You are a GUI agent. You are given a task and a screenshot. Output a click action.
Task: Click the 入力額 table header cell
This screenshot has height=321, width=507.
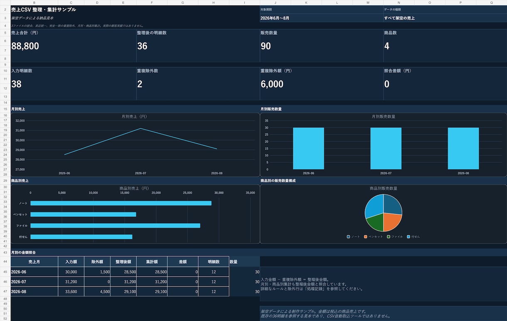(71, 262)
